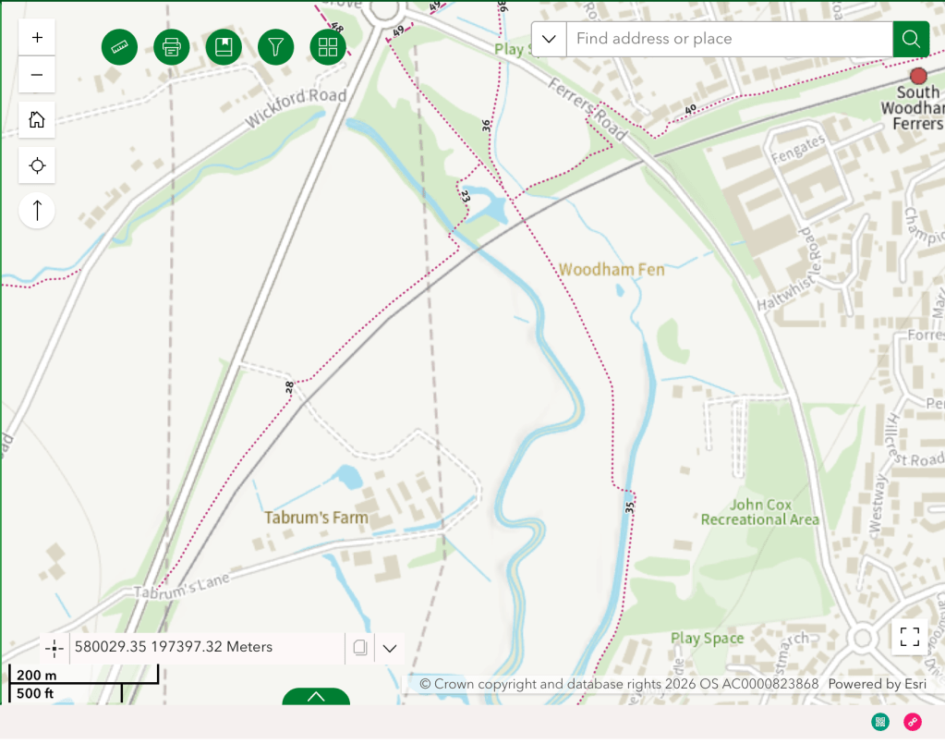The image size is (945, 744).
Task: Expand search source dropdown arrow
Action: point(549,39)
